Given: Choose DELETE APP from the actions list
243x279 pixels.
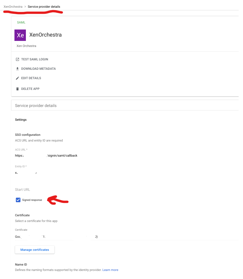Looking at the screenshot, I should pos(30,89).
